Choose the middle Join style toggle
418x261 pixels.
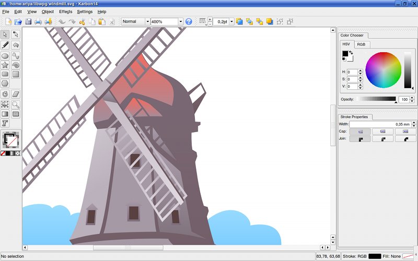click(383, 139)
